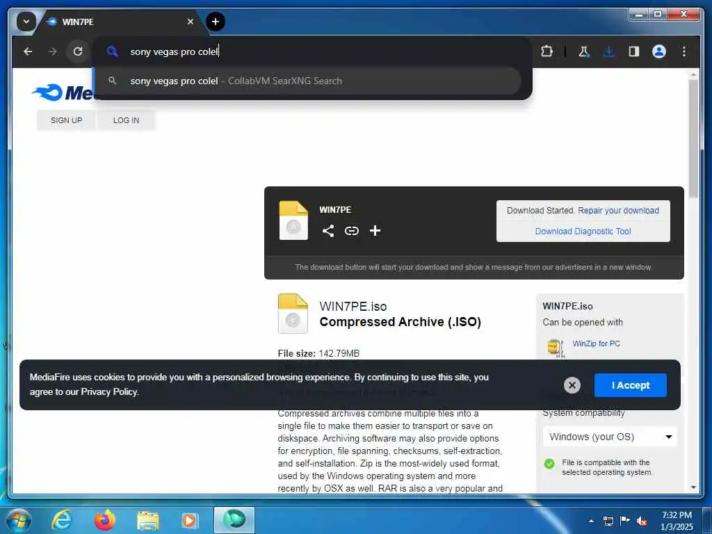Launch Firefox from the taskbar
Screen dimensions: 712x534
click(x=104, y=520)
